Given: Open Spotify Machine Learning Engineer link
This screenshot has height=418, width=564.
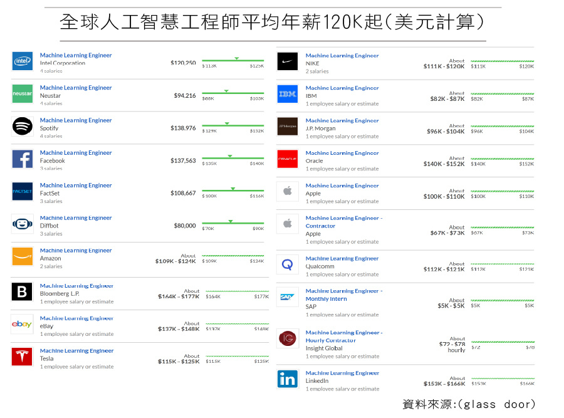Looking at the screenshot, I should pyautogui.click(x=76, y=120).
